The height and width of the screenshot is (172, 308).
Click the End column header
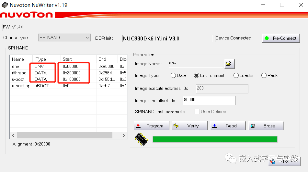pos(107,59)
